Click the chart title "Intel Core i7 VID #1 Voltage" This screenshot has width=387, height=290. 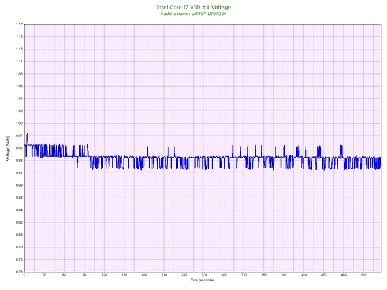193,8
